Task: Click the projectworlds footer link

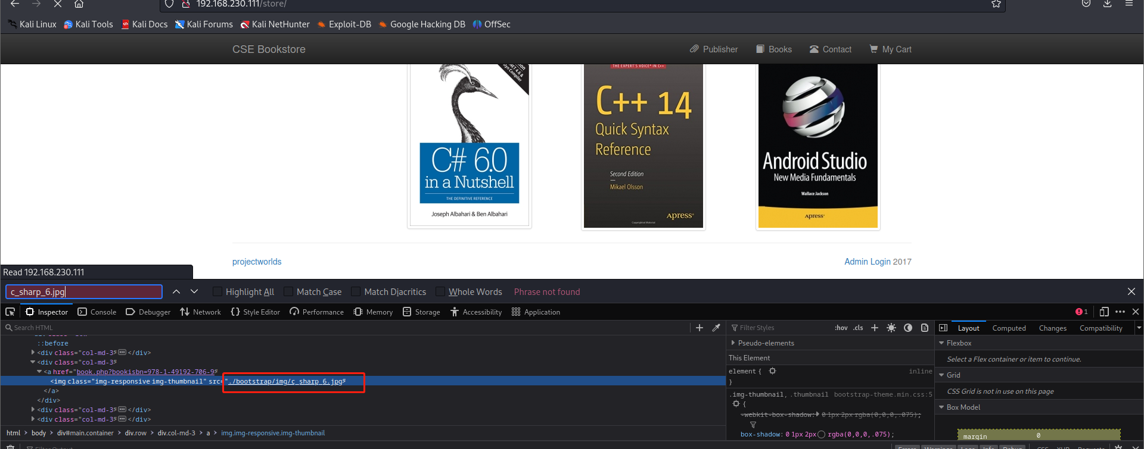Action: (257, 262)
